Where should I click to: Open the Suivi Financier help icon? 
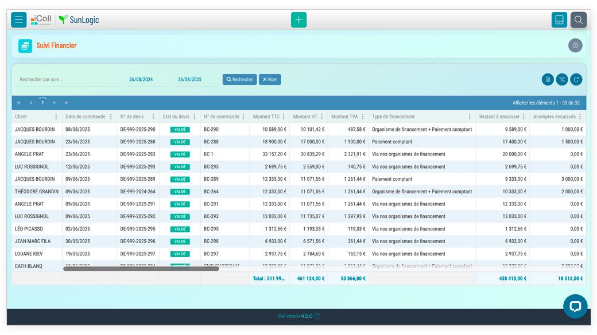tap(575, 45)
